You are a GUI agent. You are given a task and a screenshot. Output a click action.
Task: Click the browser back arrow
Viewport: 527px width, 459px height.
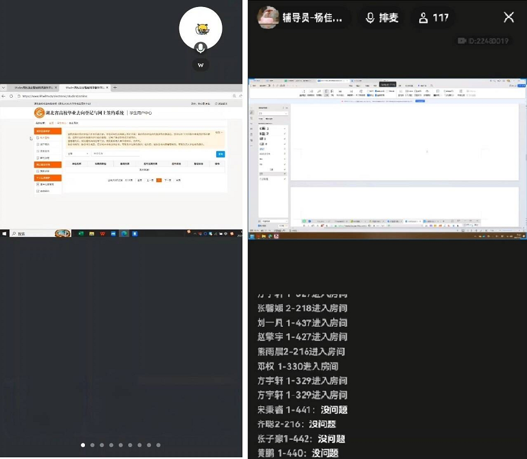point(3,96)
